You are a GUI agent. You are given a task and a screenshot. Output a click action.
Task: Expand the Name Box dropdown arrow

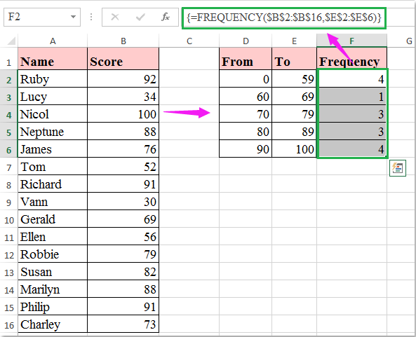point(73,18)
